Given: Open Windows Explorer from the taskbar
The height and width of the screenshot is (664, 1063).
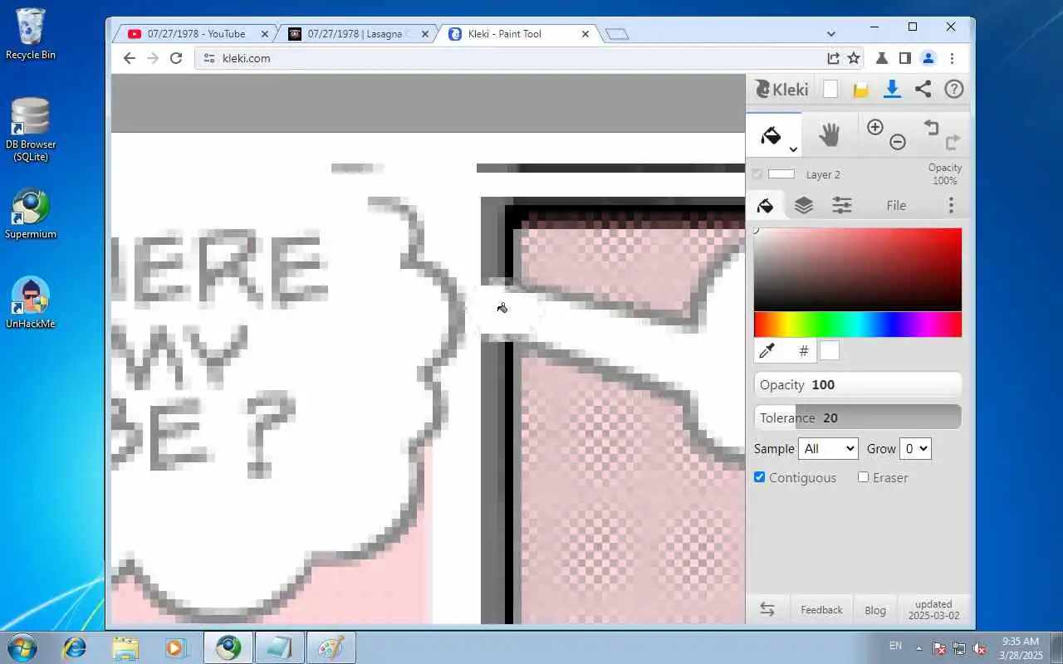Looking at the screenshot, I should [125, 647].
